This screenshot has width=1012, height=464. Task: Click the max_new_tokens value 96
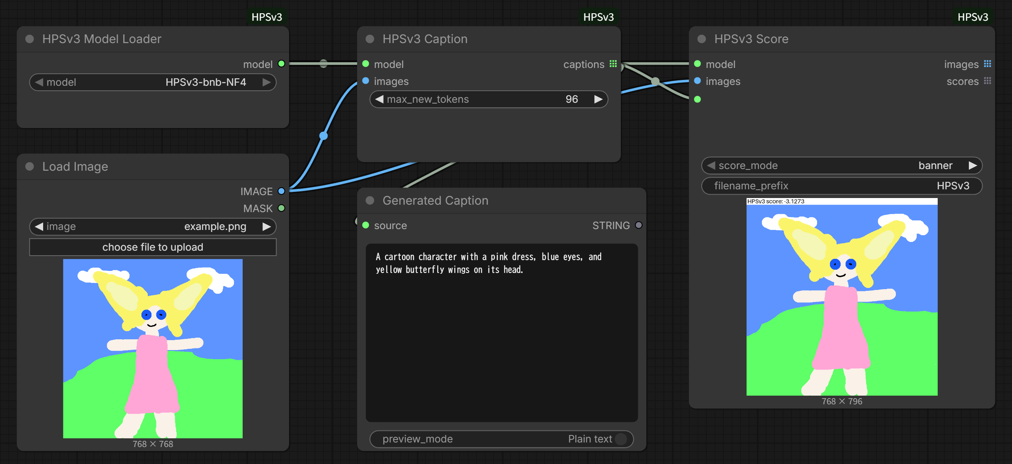572,99
